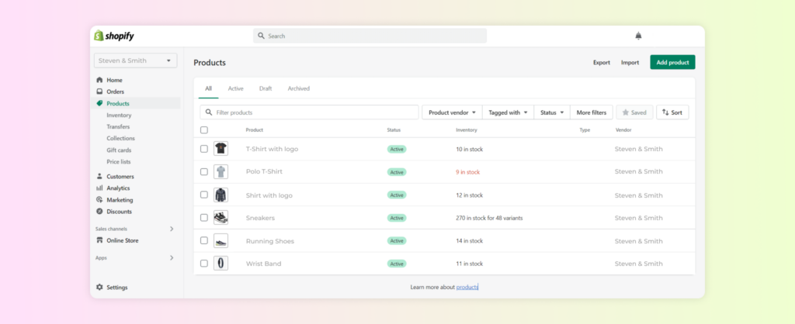Open the Product vendor filter dropdown
Viewport: 795px width, 324px height.
pos(452,112)
